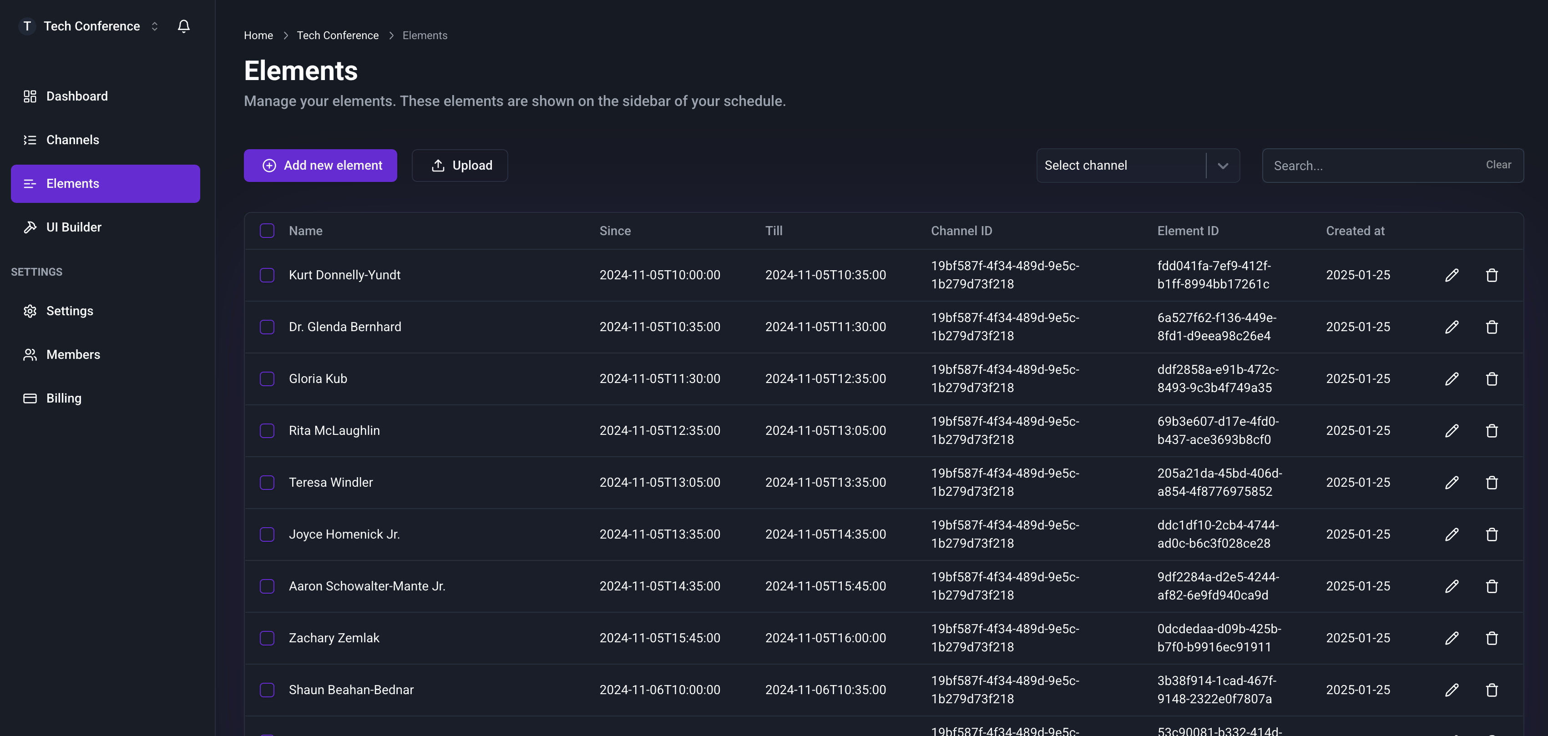Select Zachary Zemlak's checkbox
The image size is (1548, 736).
click(267, 638)
